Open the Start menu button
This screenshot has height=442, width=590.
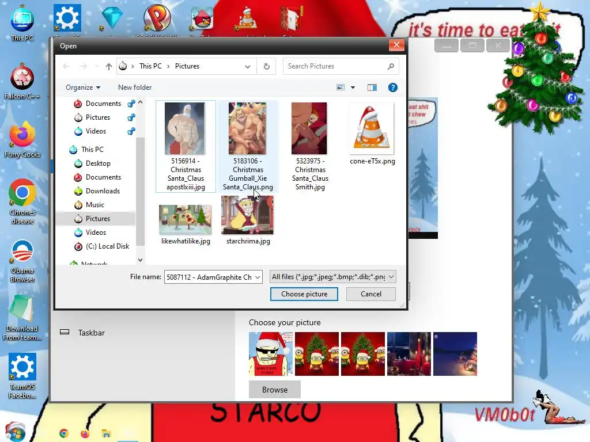coord(15,432)
